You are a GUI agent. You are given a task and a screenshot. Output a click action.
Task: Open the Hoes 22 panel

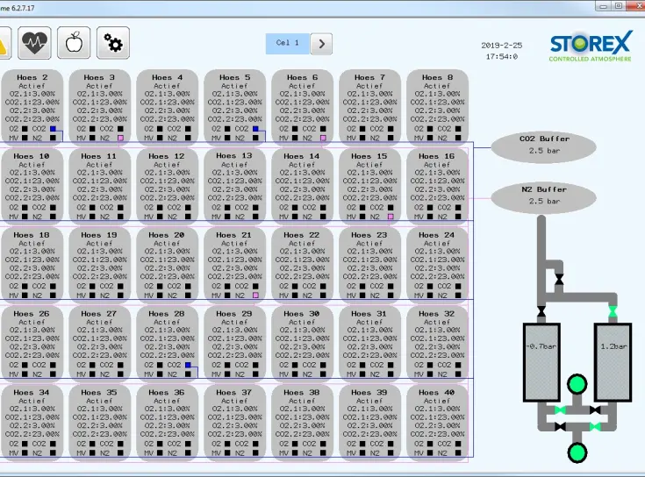pyautogui.click(x=302, y=262)
